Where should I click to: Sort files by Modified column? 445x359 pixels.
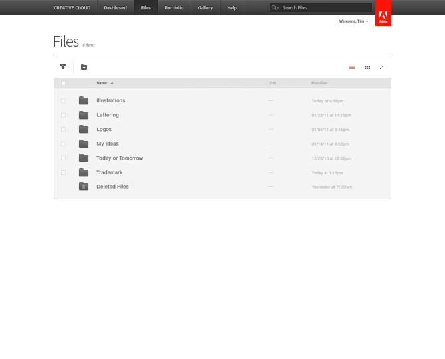click(x=319, y=83)
